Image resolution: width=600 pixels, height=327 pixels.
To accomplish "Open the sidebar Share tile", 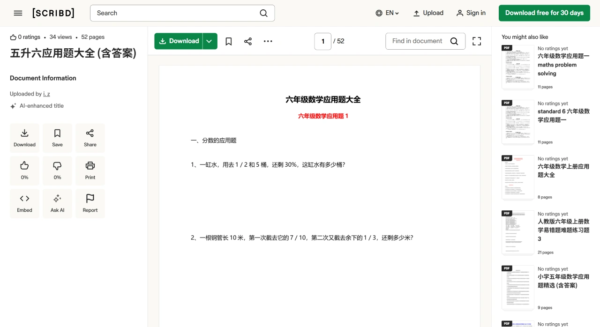I will click(90, 138).
